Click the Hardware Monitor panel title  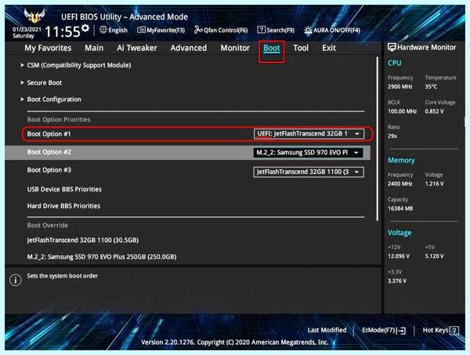pos(427,47)
